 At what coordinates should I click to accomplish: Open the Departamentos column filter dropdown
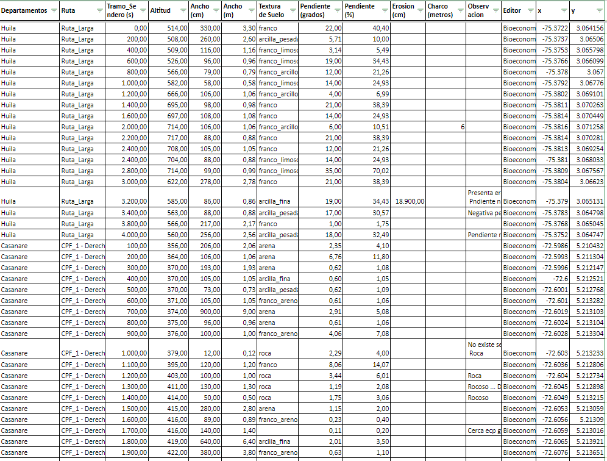(54, 11)
